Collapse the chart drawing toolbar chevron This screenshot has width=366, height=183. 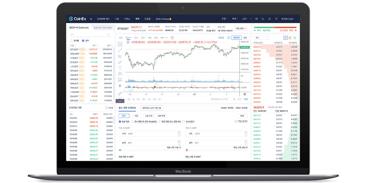tap(120, 101)
